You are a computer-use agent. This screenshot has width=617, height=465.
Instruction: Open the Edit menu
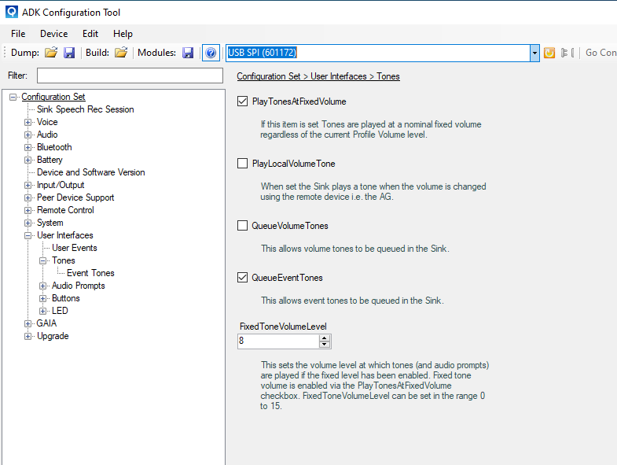point(90,34)
